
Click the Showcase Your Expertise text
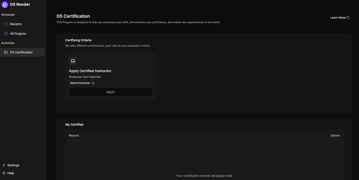[85, 77]
